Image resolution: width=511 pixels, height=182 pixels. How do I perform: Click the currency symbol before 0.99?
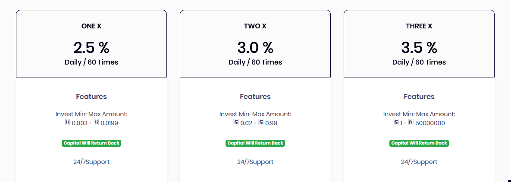pos(260,123)
